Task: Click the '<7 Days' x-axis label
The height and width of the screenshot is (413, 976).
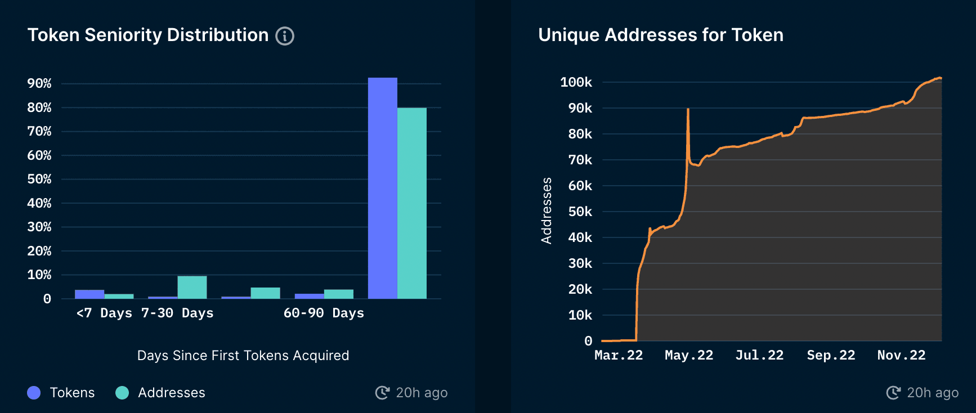Action: point(104,313)
